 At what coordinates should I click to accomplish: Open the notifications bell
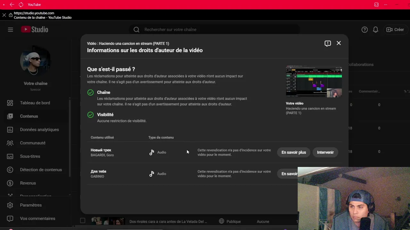376,30
